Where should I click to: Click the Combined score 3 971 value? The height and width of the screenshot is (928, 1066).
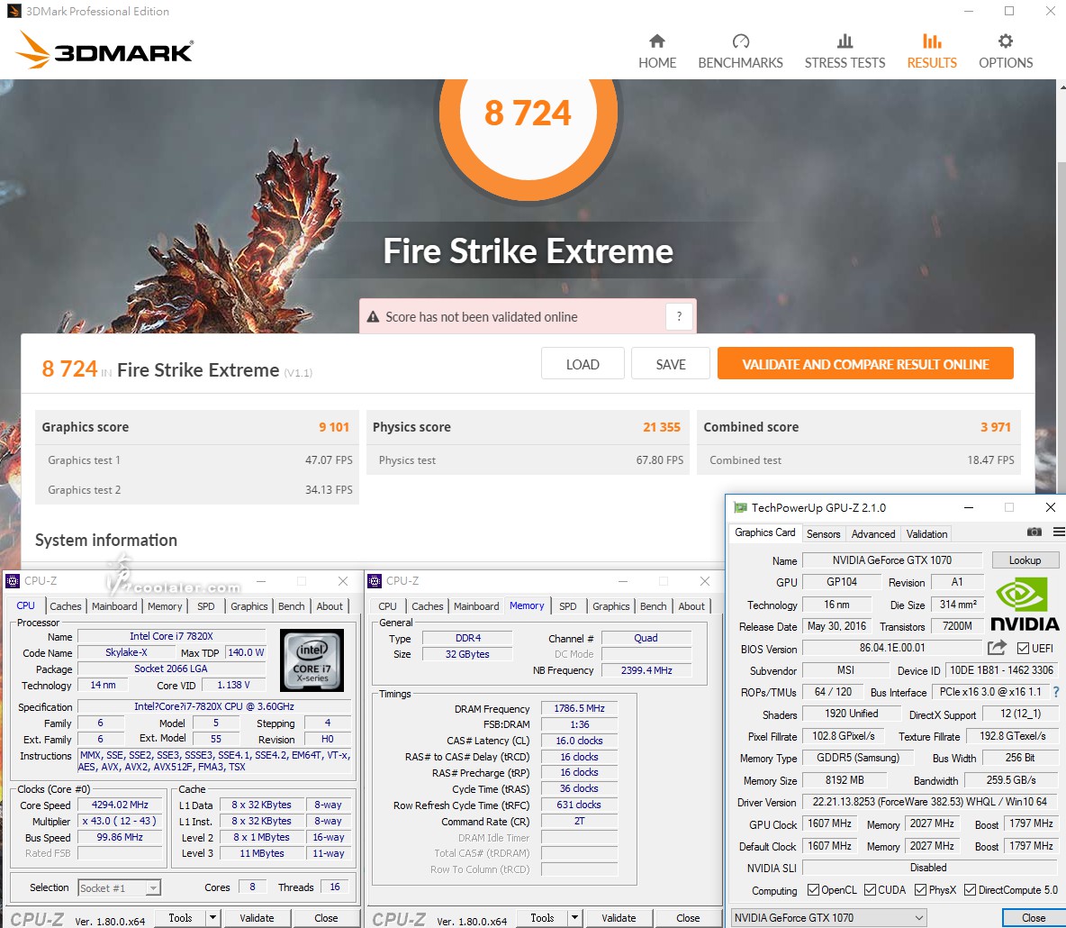click(995, 426)
